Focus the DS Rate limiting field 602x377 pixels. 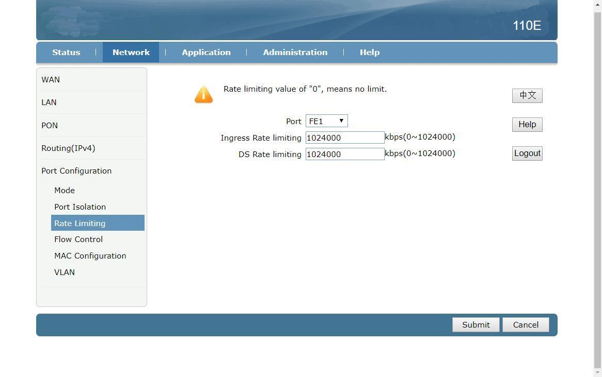coord(345,154)
